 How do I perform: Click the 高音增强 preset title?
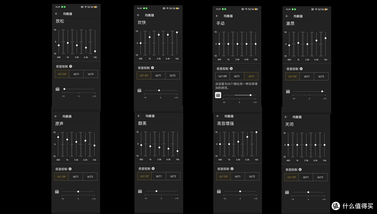click(226, 124)
